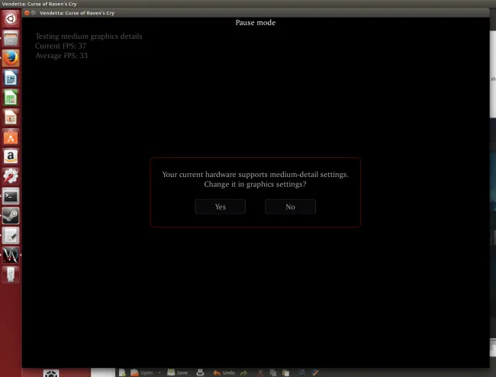Focus Vendetta game icon in launcher
This screenshot has width=496, height=377.
tap(11, 256)
